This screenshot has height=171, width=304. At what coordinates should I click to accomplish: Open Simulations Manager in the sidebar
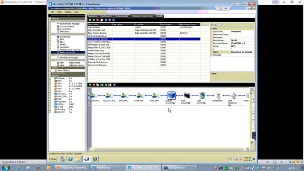[69, 57]
